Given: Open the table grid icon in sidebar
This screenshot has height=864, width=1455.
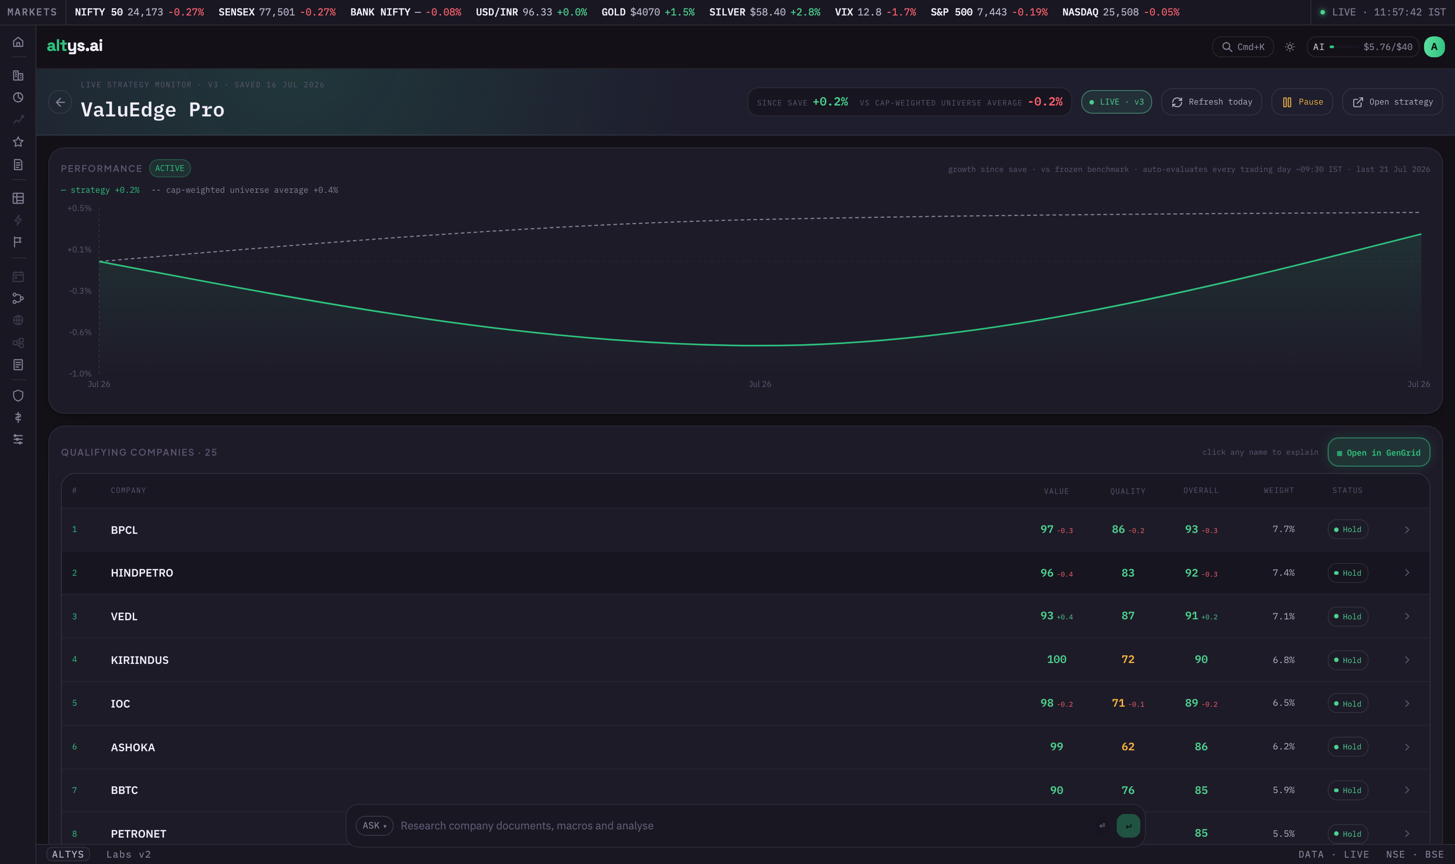Looking at the screenshot, I should coord(18,199).
